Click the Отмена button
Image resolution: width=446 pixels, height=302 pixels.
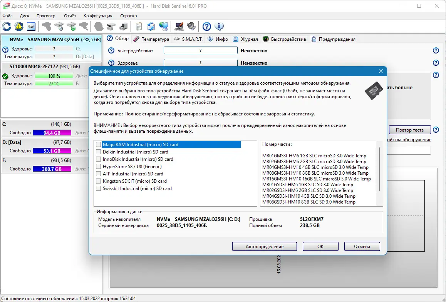(362, 247)
